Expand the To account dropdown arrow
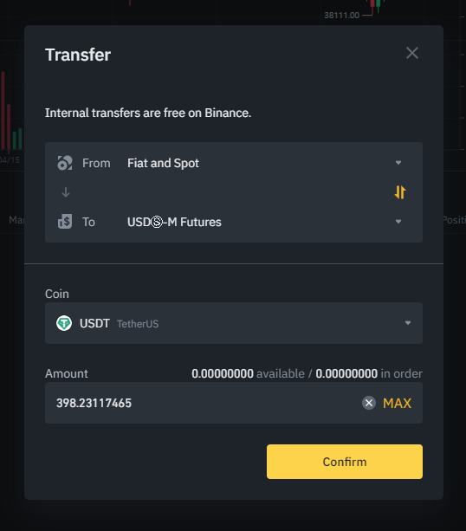This screenshot has width=466, height=531. (398, 222)
